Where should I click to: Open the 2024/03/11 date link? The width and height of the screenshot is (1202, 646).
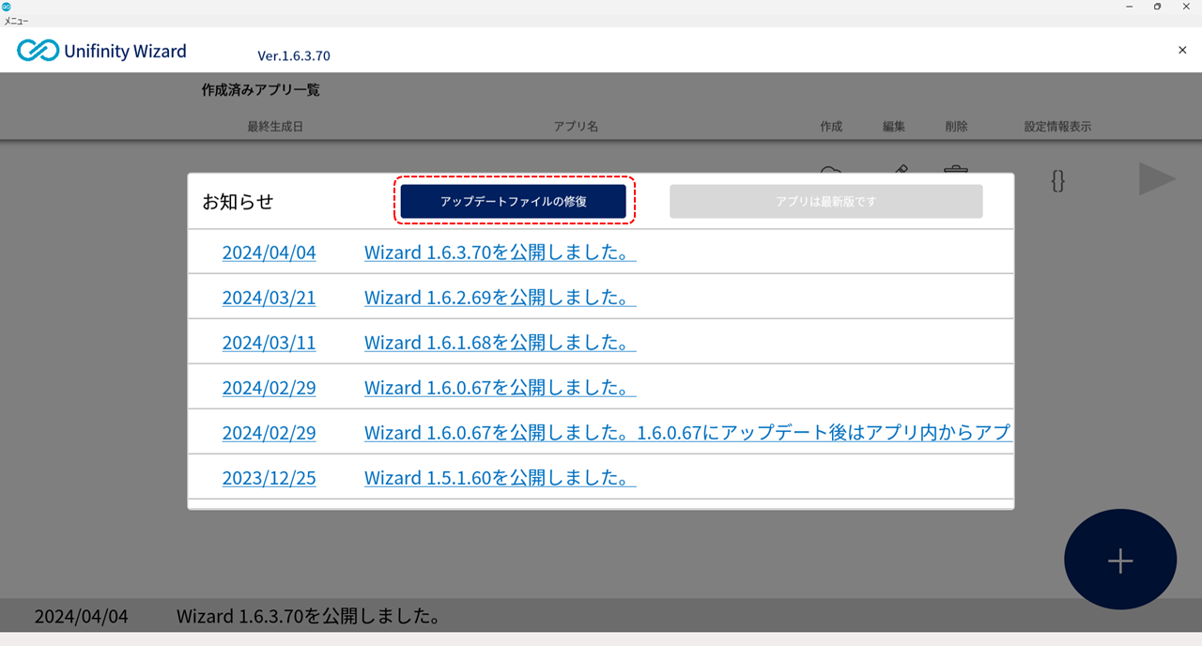(x=269, y=343)
